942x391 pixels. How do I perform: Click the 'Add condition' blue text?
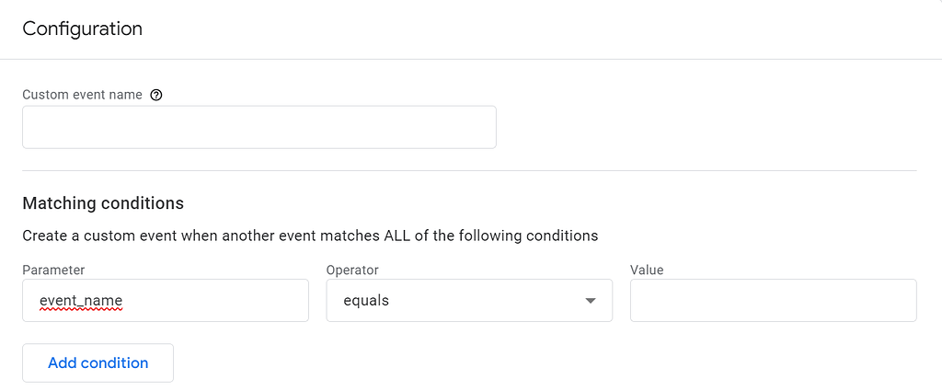tap(98, 362)
